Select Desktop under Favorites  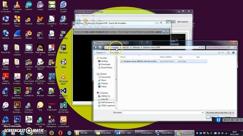tap(103, 61)
